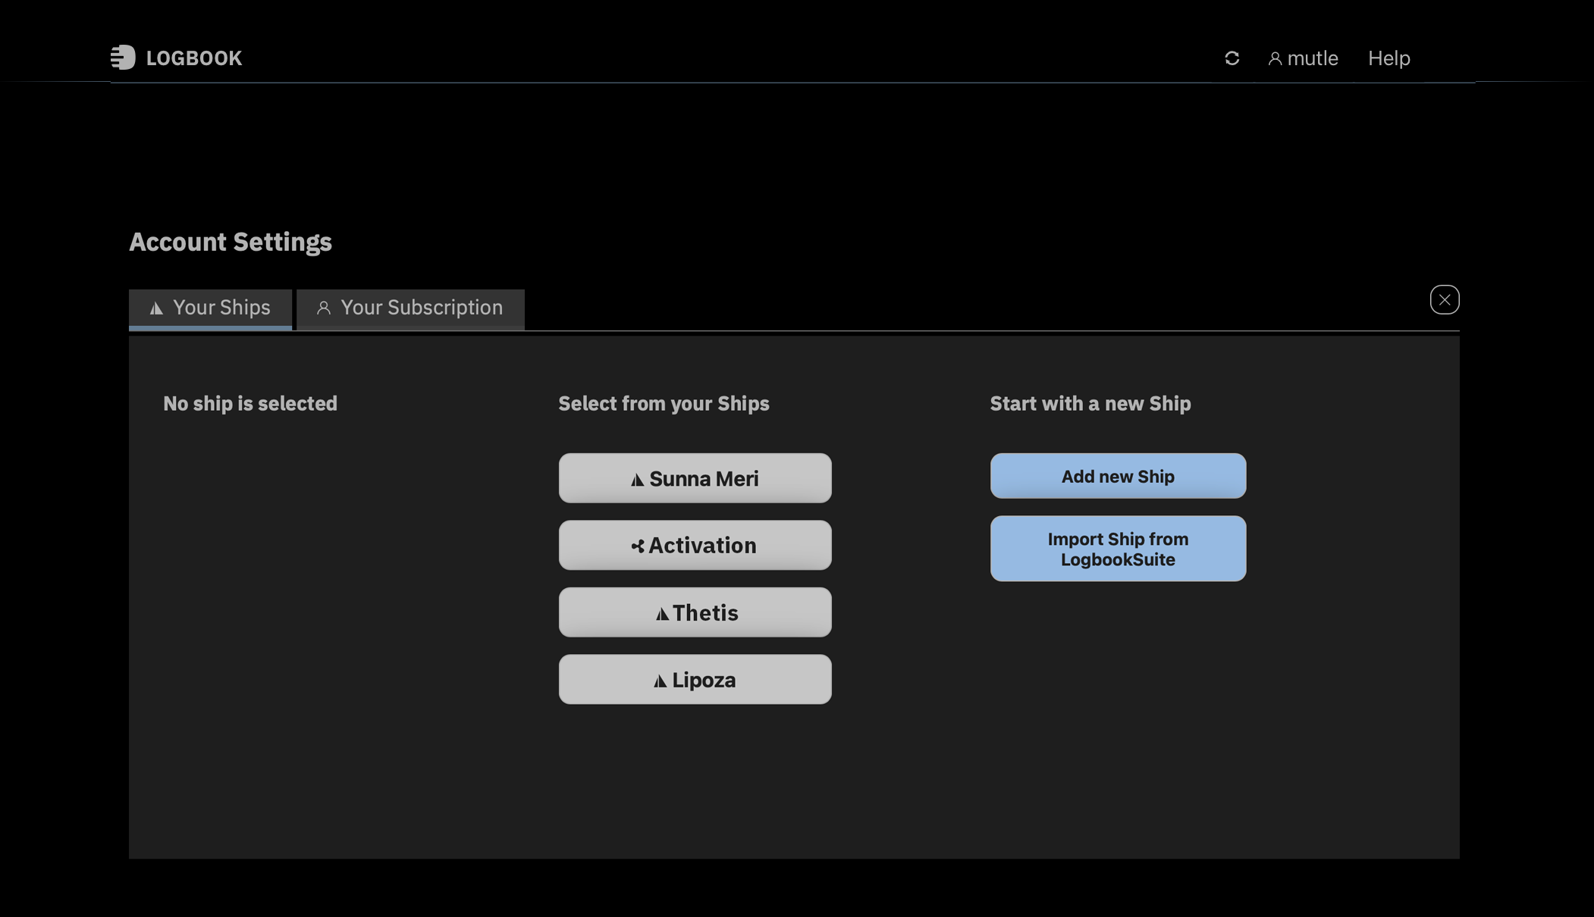Close the Account Settings panel

pos(1444,300)
